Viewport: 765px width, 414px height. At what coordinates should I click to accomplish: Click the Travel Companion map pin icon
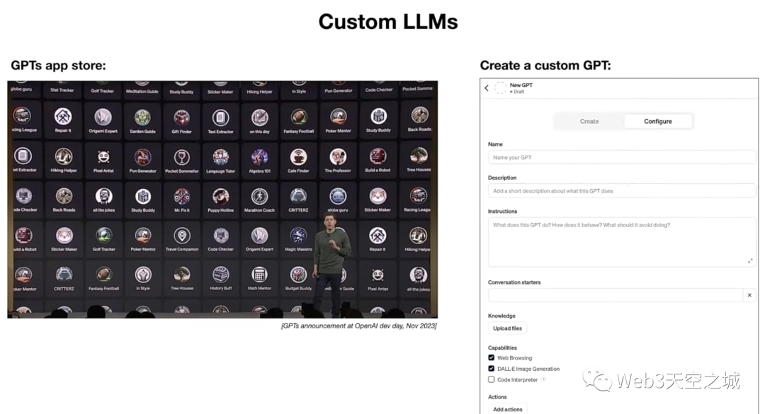click(182, 236)
